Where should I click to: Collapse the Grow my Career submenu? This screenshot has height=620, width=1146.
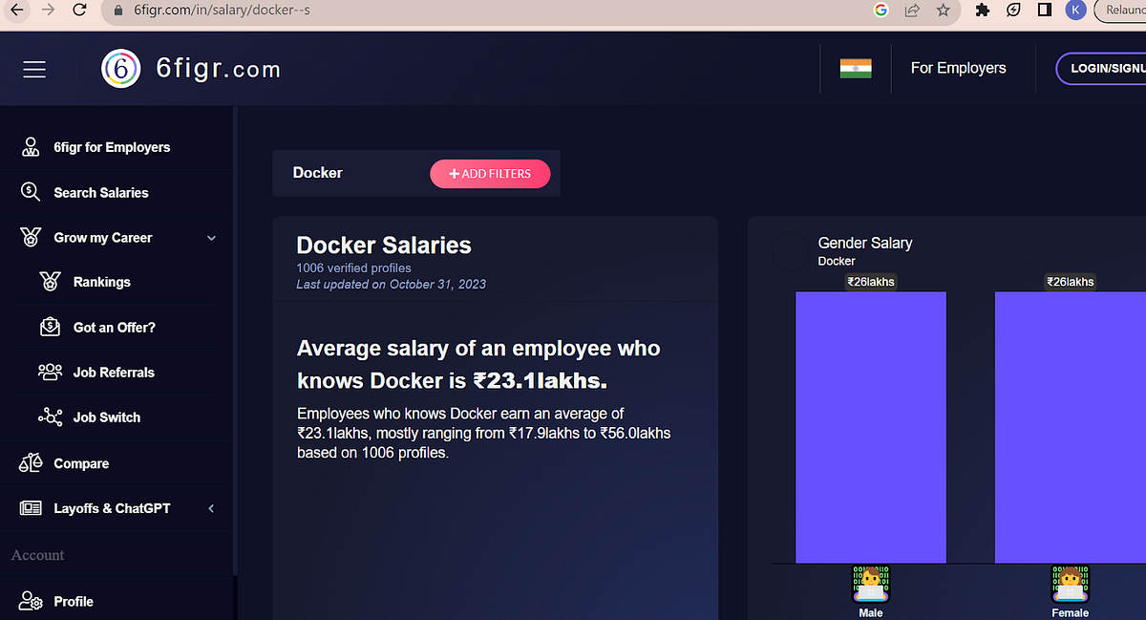(x=212, y=238)
